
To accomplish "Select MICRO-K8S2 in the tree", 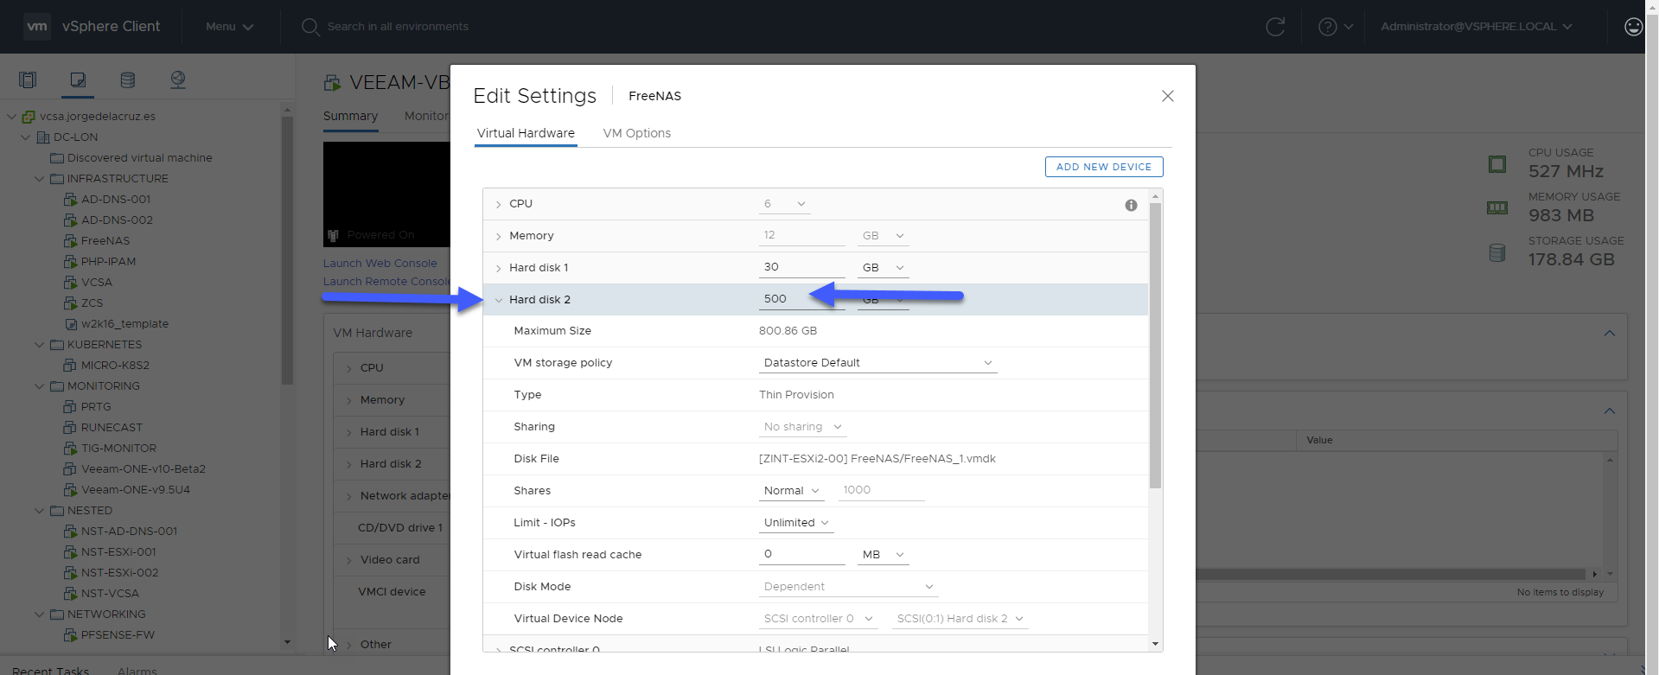I will 114,366.
